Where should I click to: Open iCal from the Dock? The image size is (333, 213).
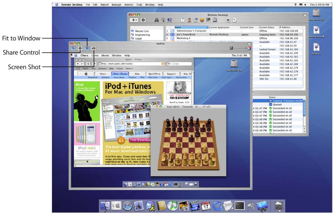206,206
